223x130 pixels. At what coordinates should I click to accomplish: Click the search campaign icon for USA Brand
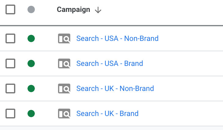click(64, 63)
